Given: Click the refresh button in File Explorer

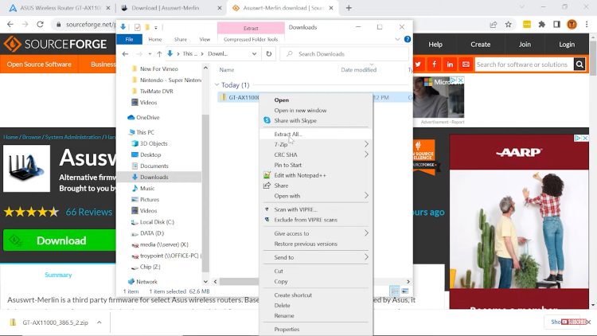Looking at the screenshot, I should tap(269, 54).
